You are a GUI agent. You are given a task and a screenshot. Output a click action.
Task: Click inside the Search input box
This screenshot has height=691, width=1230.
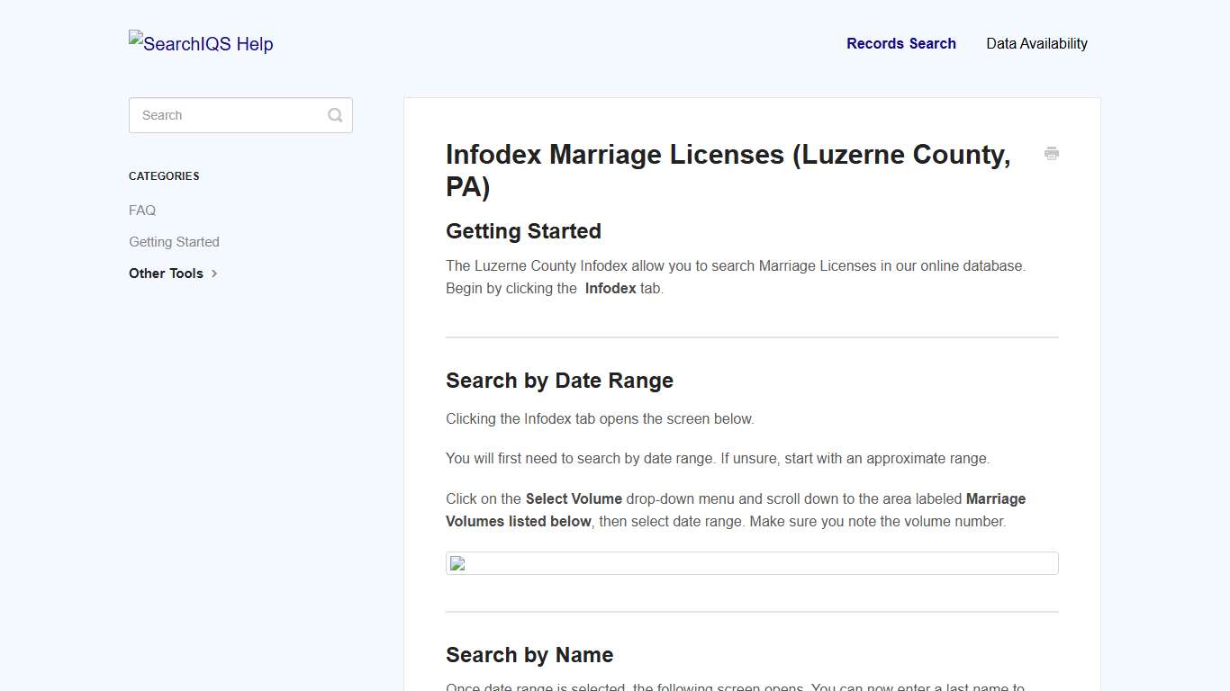[x=225, y=115]
